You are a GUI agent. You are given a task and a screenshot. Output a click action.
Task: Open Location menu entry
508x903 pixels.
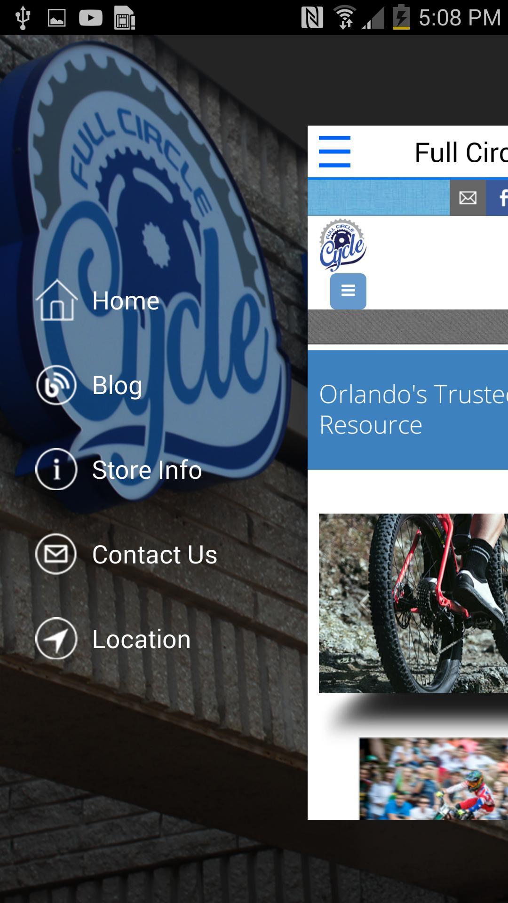tap(142, 639)
